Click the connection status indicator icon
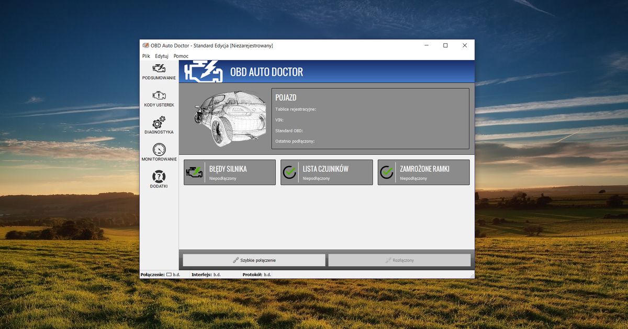Screen dimensions: 628x329 [169, 274]
